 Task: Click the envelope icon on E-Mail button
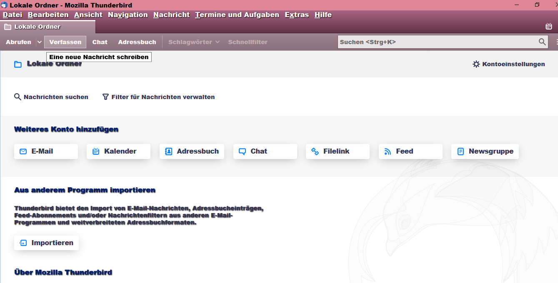tap(23, 151)
